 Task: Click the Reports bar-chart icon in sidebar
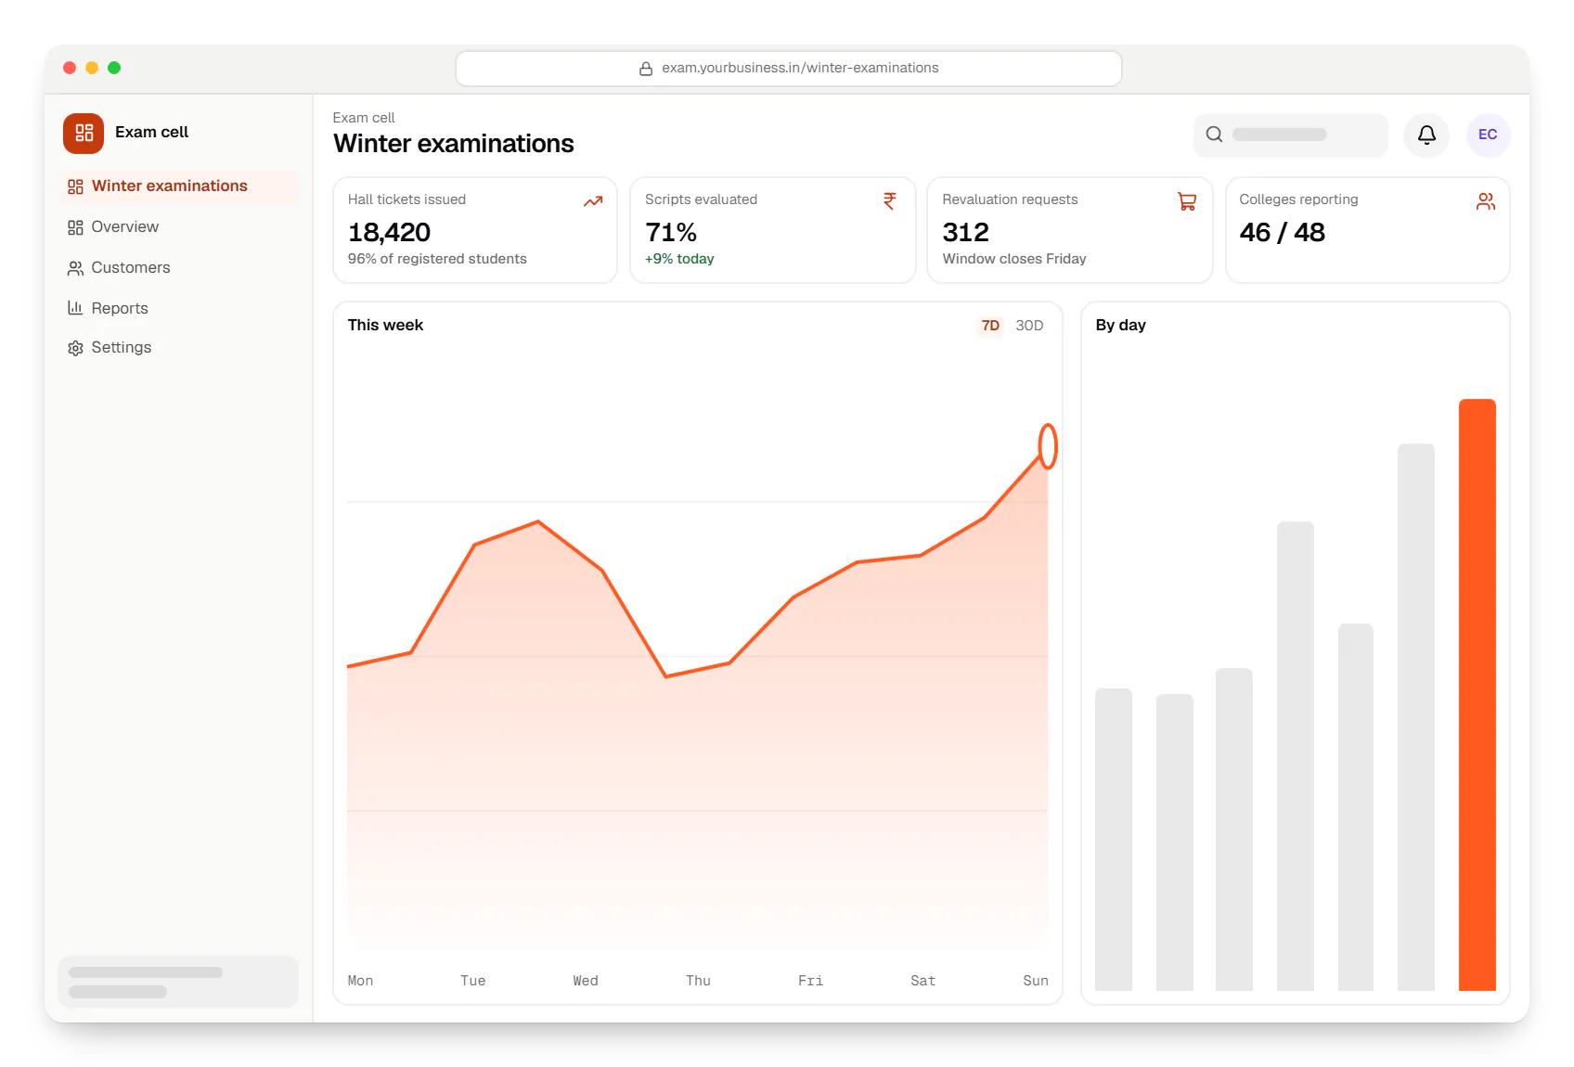click(x=75, y=308)
